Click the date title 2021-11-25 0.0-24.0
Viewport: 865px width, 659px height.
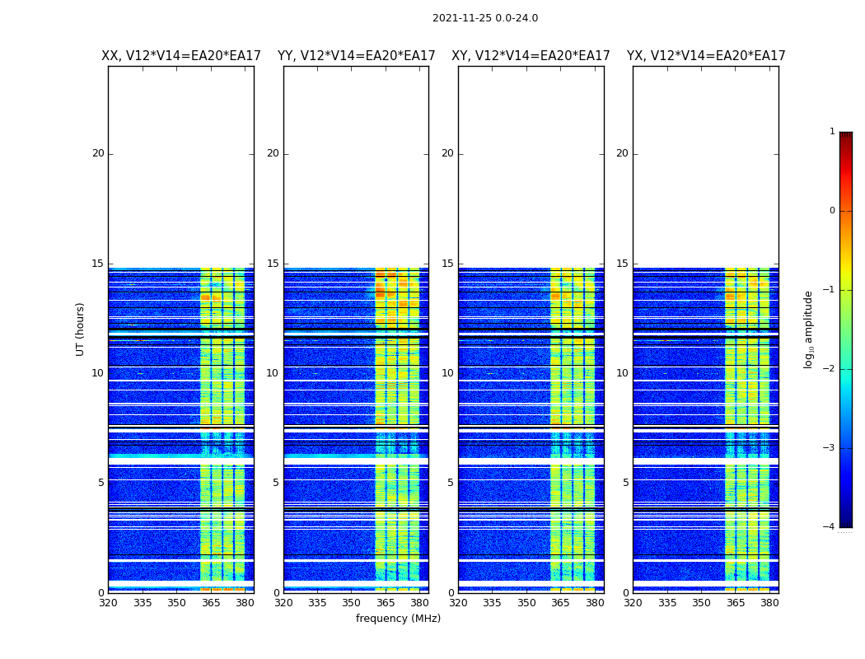point(485,18)
